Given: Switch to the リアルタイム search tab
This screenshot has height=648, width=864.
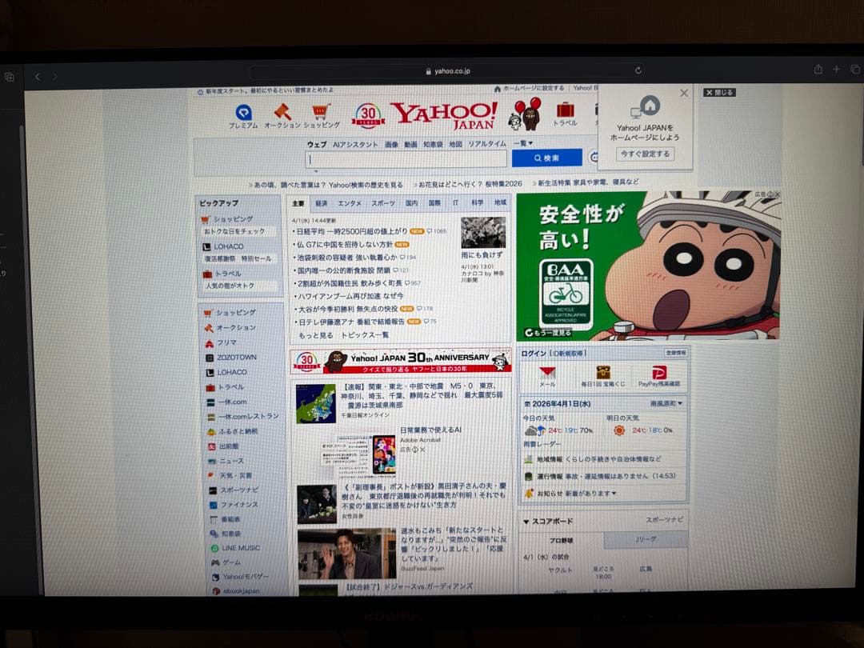Looking at the screenshot, I should click(x=487, y=144).
